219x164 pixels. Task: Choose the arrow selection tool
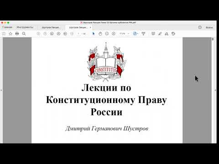coord(94,34)
